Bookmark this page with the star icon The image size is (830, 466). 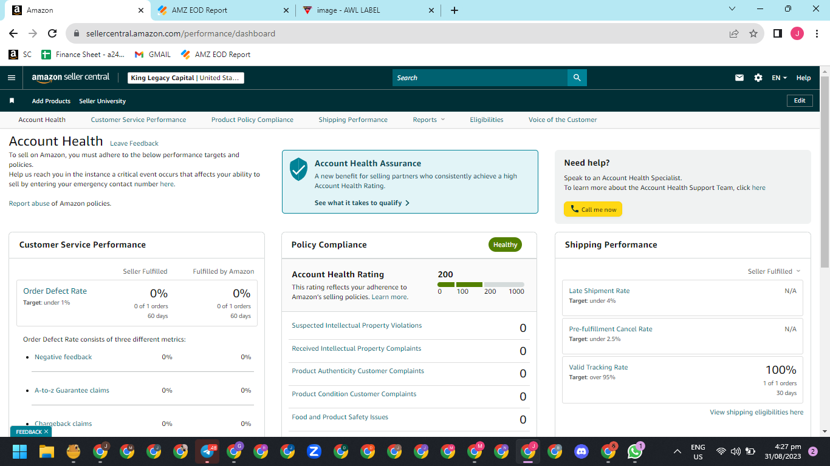click(x=753, y=33)
